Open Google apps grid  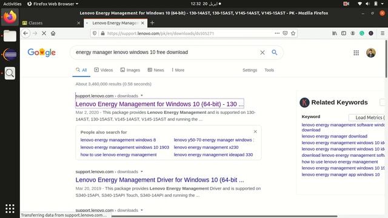click(356, 53)
